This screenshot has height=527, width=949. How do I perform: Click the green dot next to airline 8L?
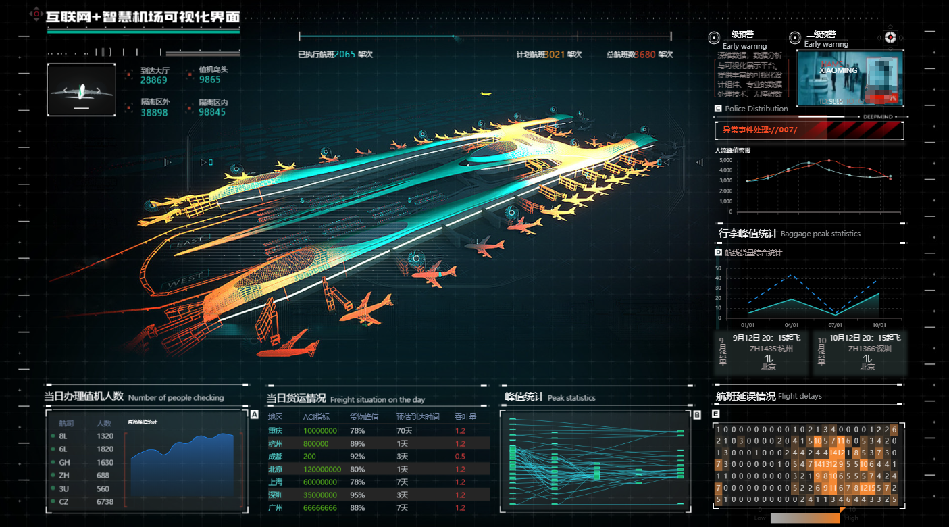click(52, 436)
